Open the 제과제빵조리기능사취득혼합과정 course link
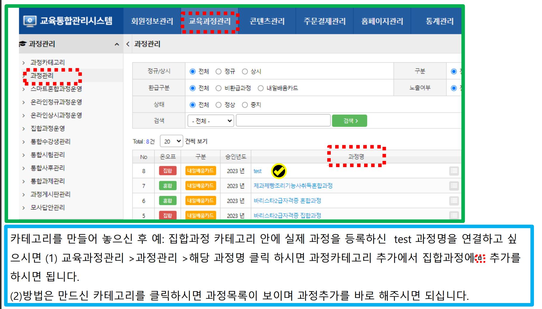542x309 pixels. [x=293, y=186]
